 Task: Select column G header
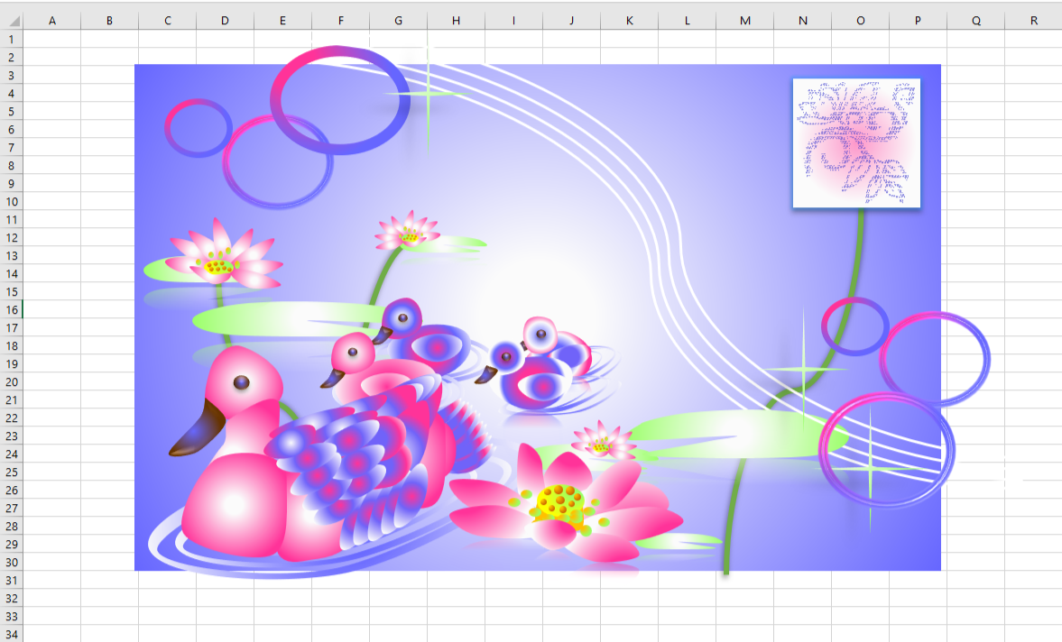point(398,21)
